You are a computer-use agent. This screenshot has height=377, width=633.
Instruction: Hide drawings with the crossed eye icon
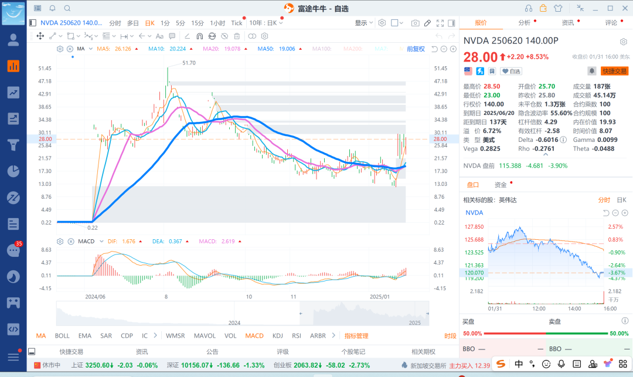tap(224, 36)
